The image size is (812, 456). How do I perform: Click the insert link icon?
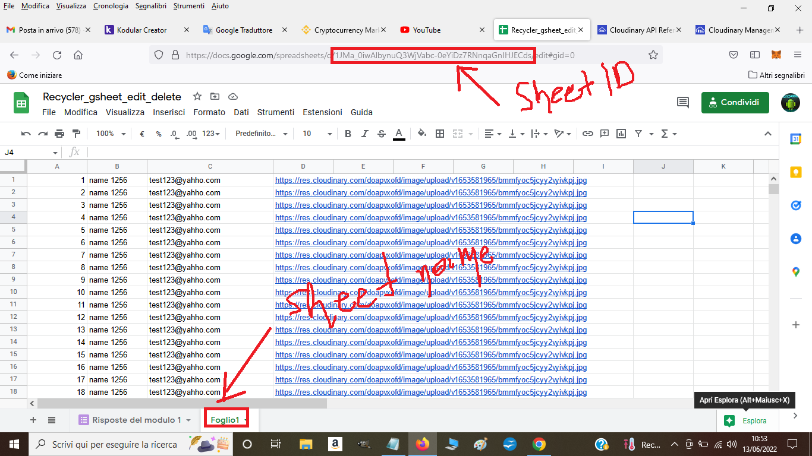click(x=587, y=134)
